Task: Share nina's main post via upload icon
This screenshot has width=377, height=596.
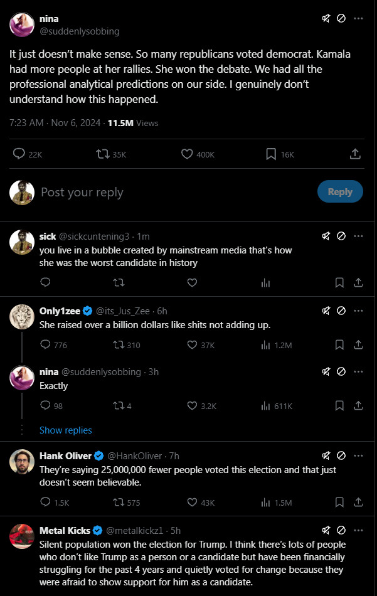Action: 354,154
